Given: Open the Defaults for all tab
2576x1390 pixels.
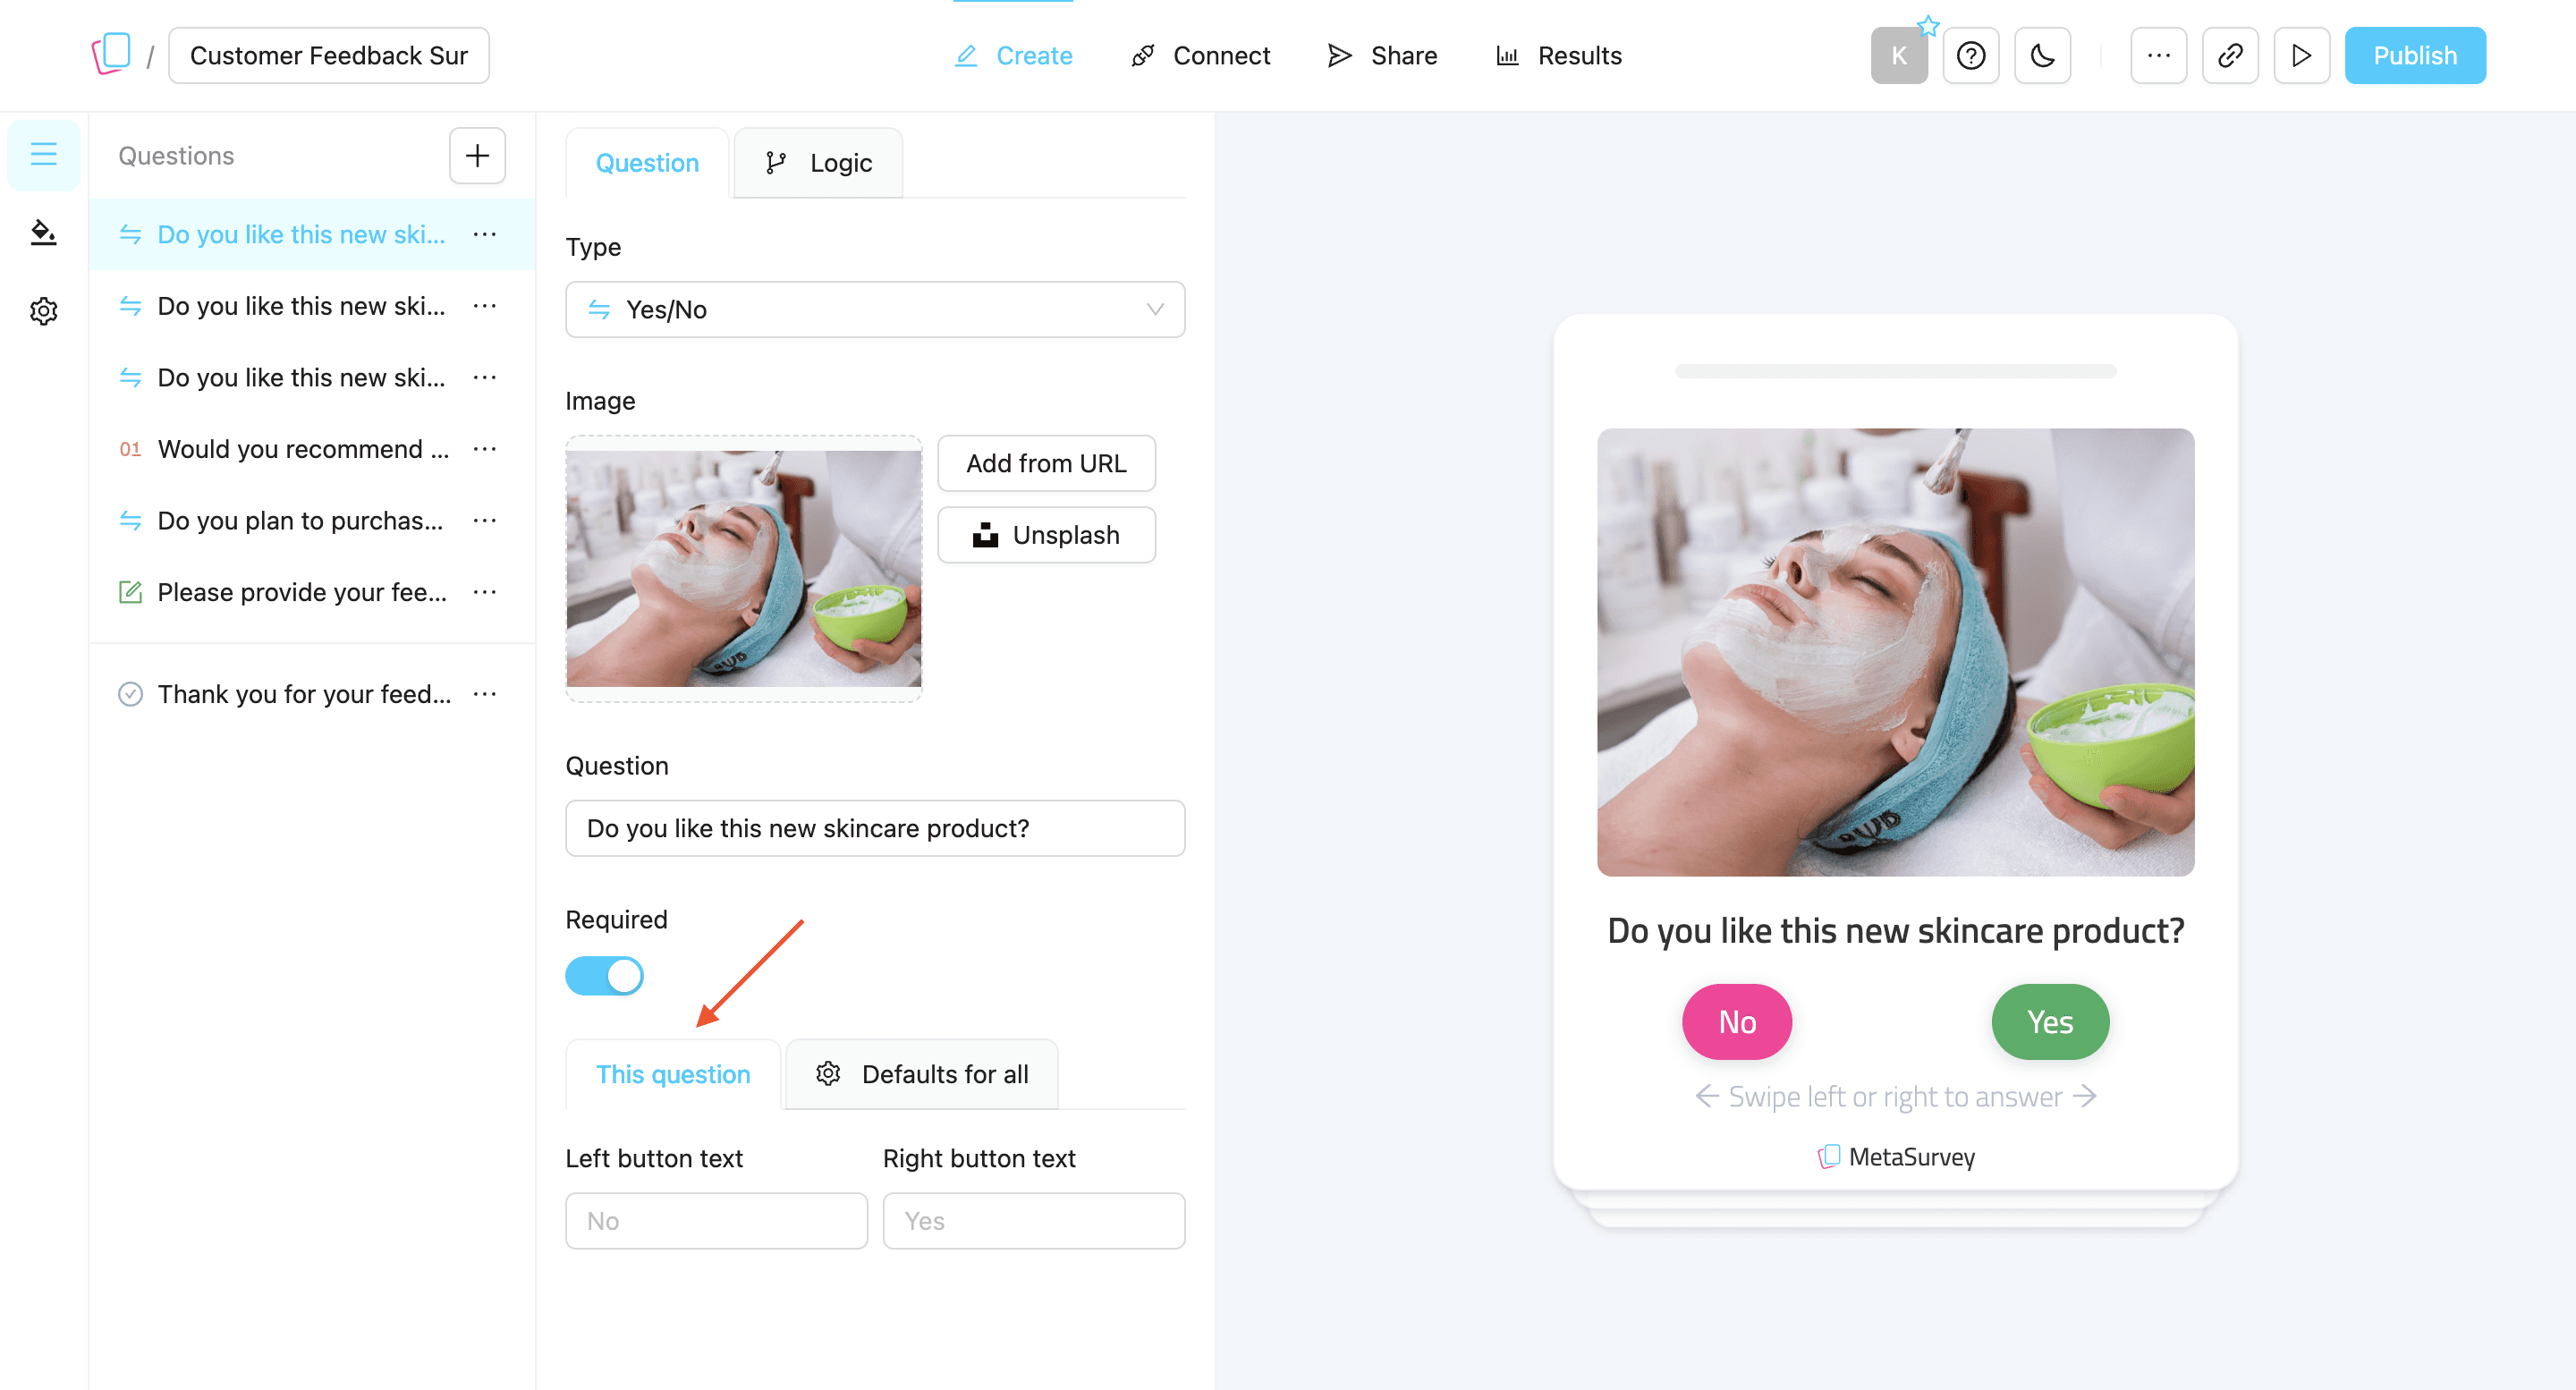Looking at the screenshot, I should [x=922, y=1074].
